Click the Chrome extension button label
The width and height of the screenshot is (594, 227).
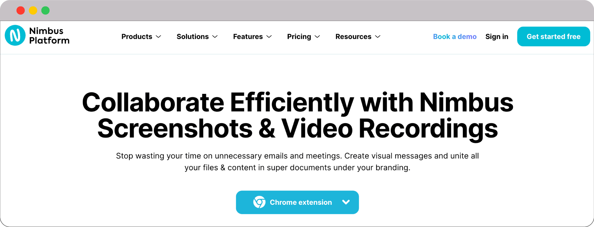coord(301,202)
